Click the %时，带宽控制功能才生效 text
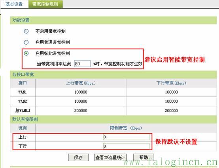This screenshot has width=219, height=168. 118,64
